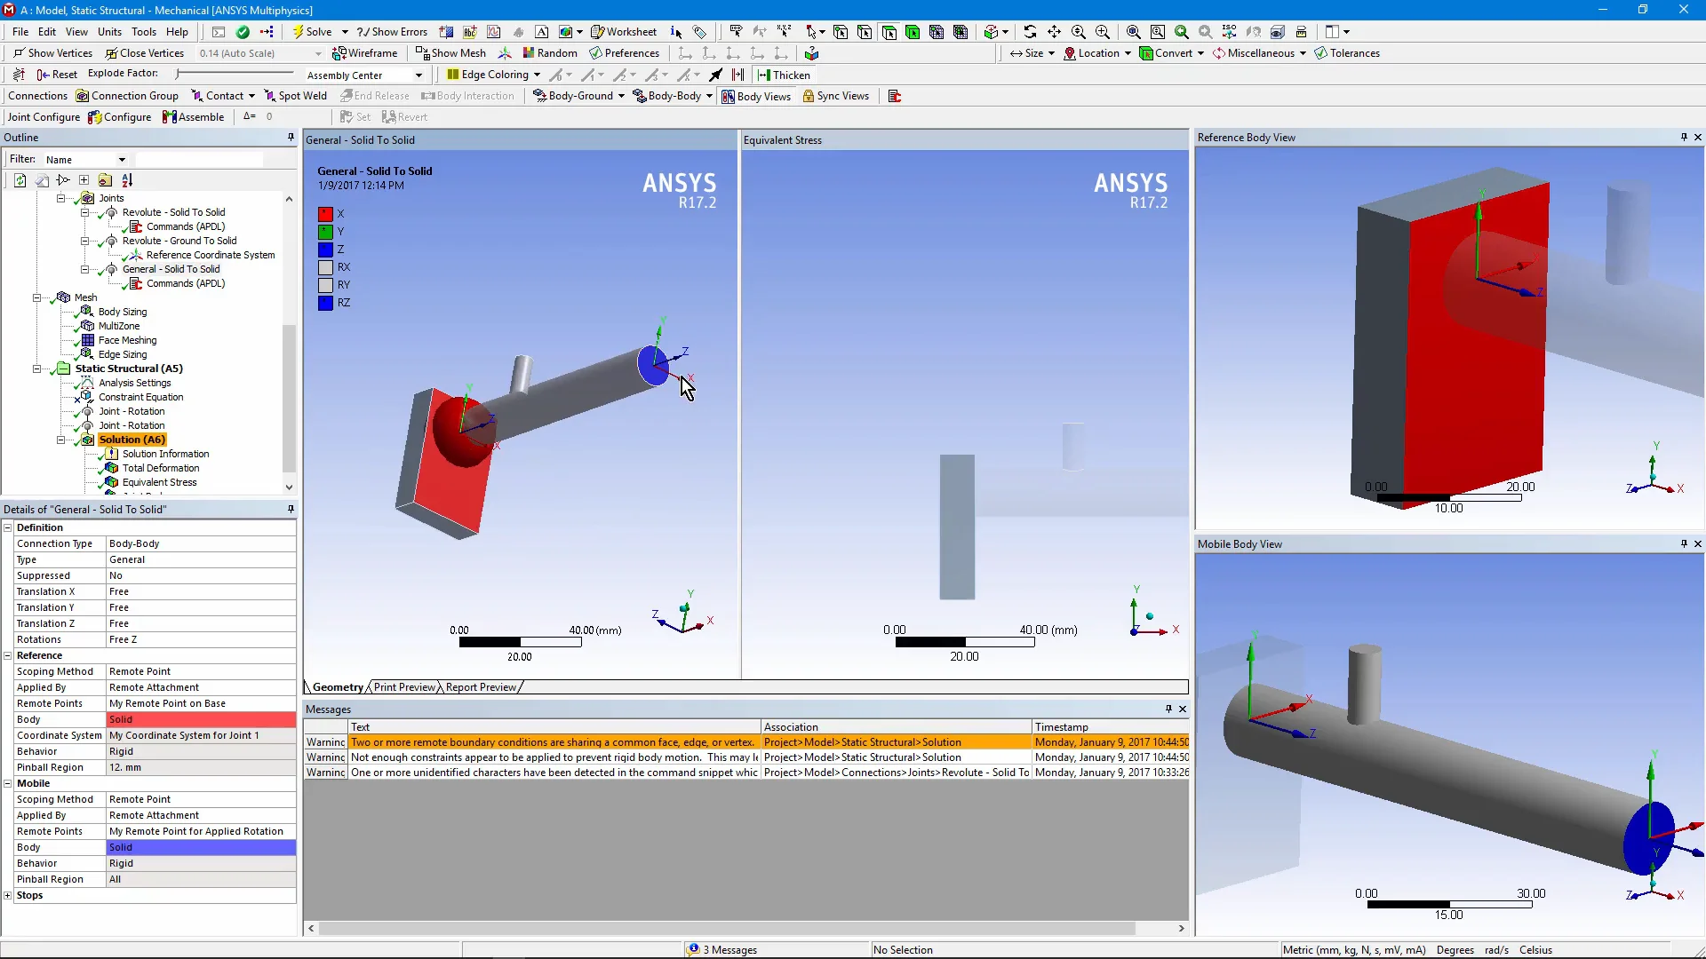Image resolution: width=1706 pixels, height=959 pixels.
Task: Toggle Thicken edge display
Action: [784, 75]
